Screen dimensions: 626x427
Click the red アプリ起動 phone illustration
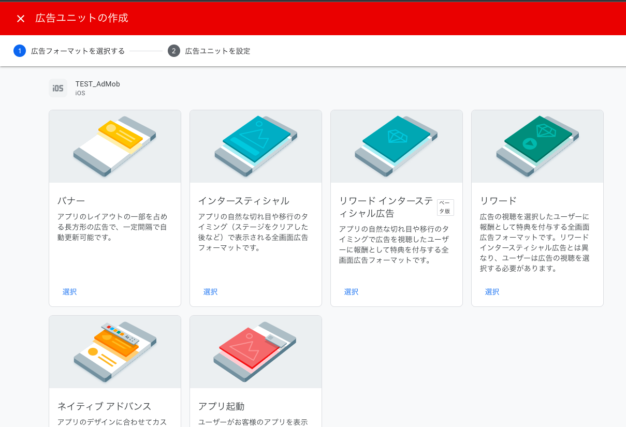tap(255, 351)
